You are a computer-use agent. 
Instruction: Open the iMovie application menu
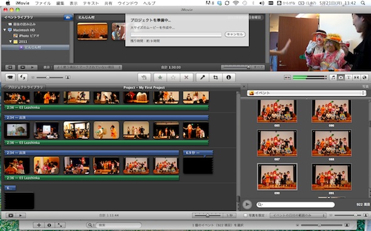point(23,3)
